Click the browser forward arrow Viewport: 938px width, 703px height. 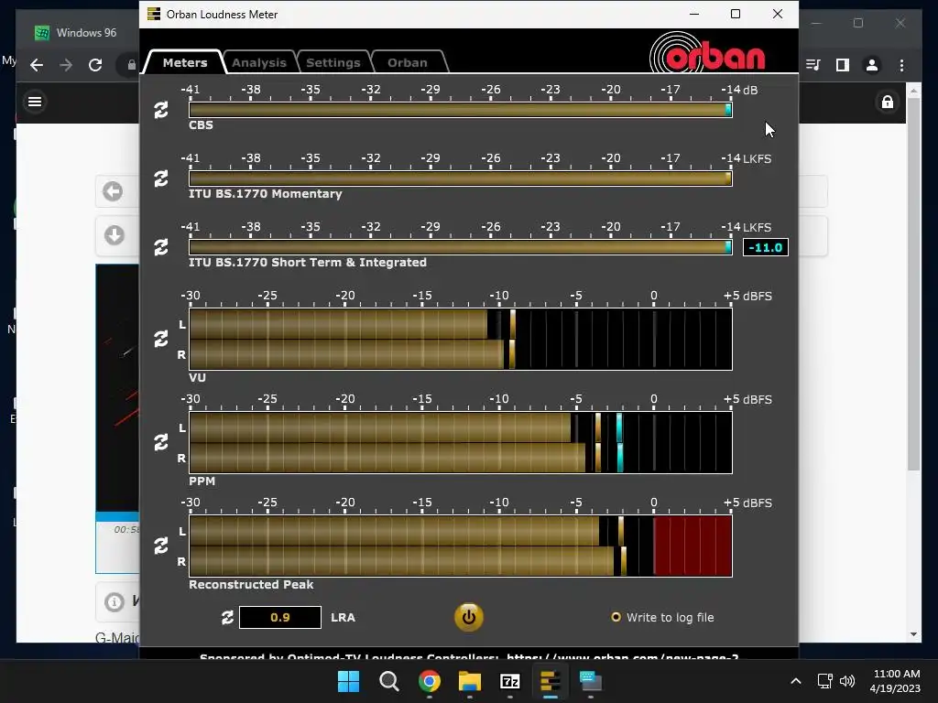(x=66, y=65)
